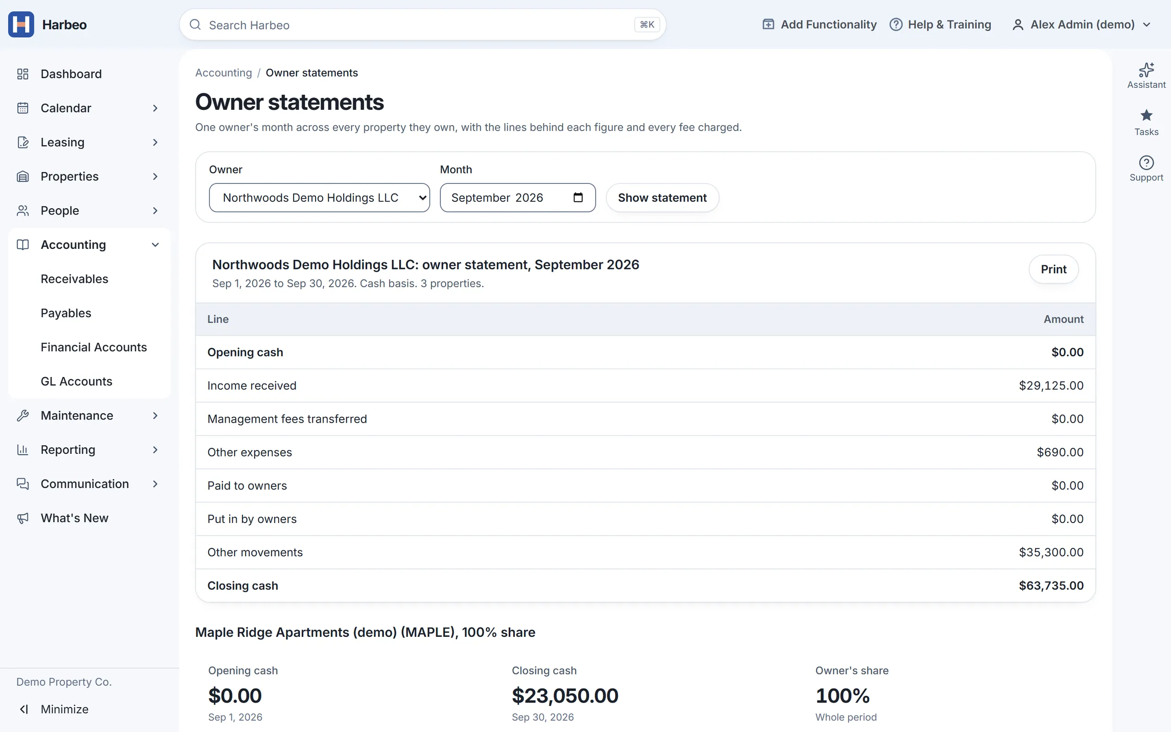Open the Dashboard menu item
The height and width of the screenshot is (732, 1171).
pos(90,74)
